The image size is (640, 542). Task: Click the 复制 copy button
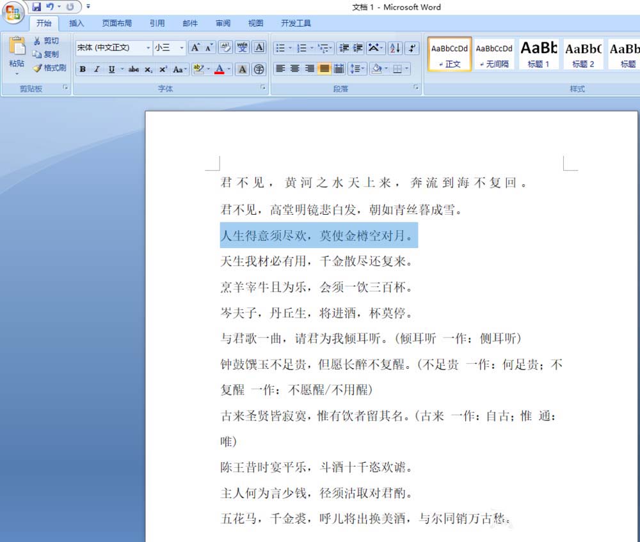pos(46,54)
